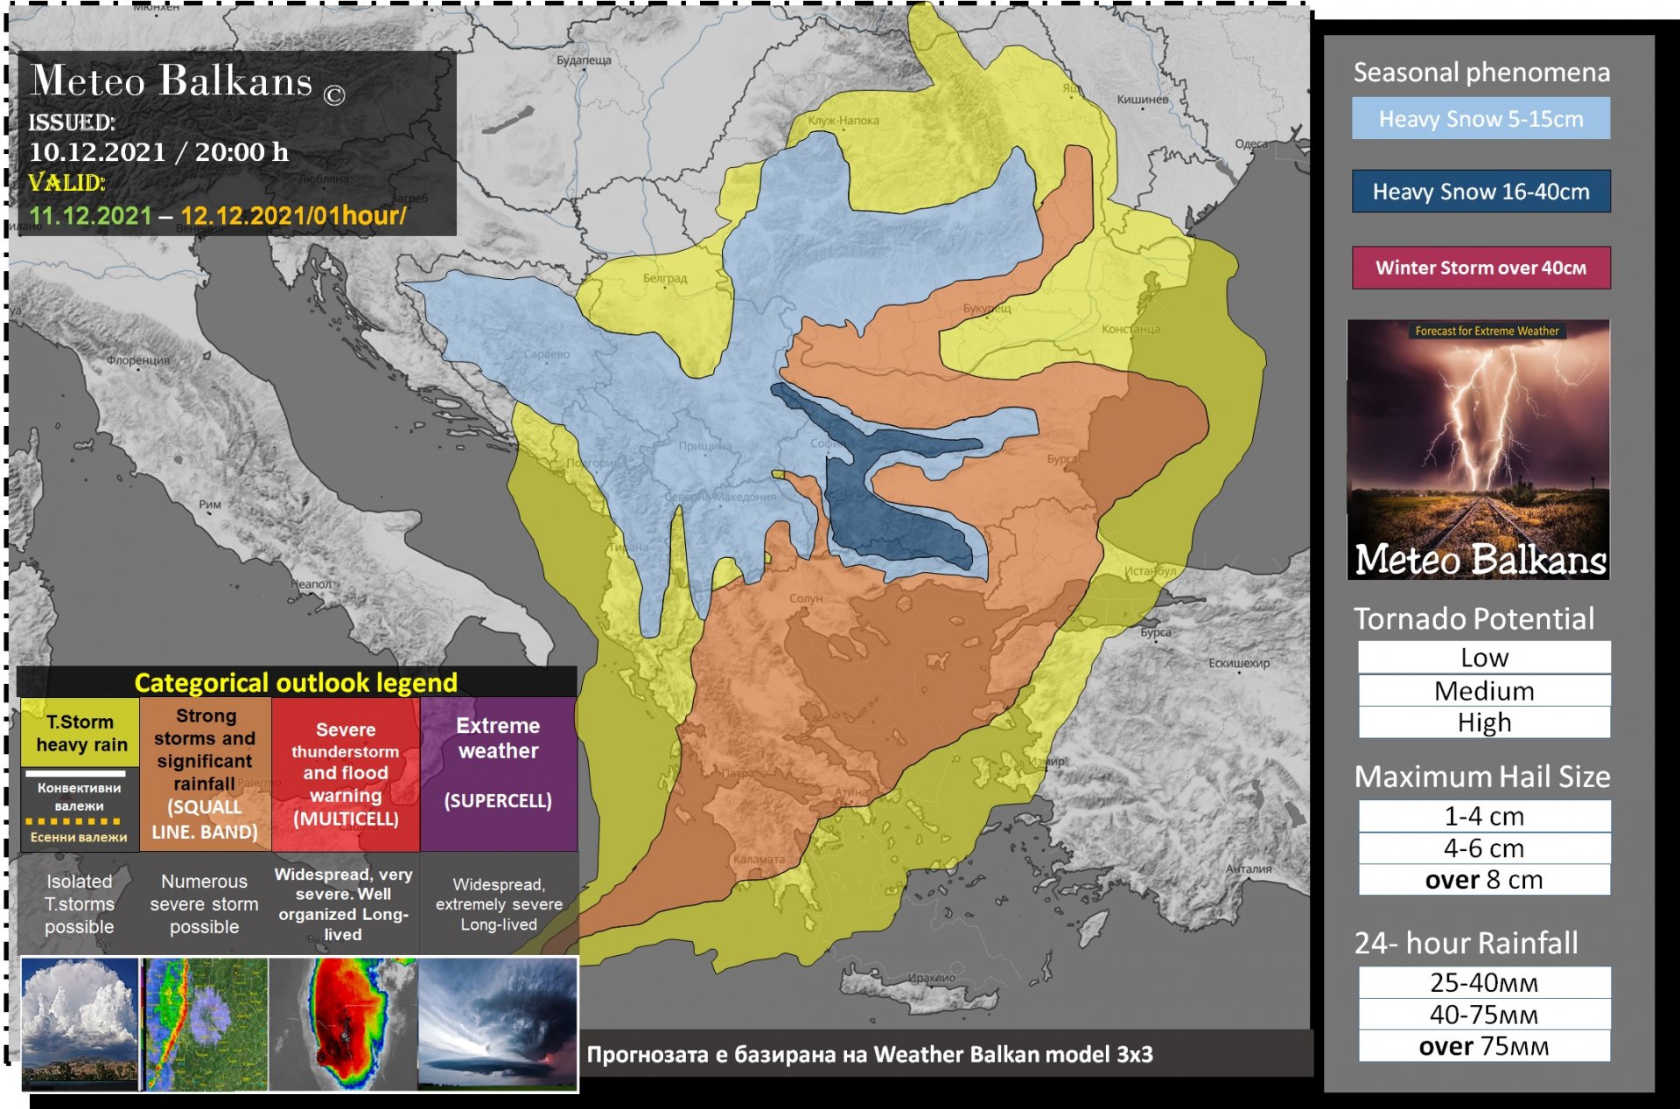Click the 24- hour Rainfall heading

coord(1466,943)
